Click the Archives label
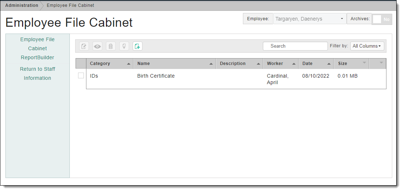402x191 pixels. tap(360, 19)
